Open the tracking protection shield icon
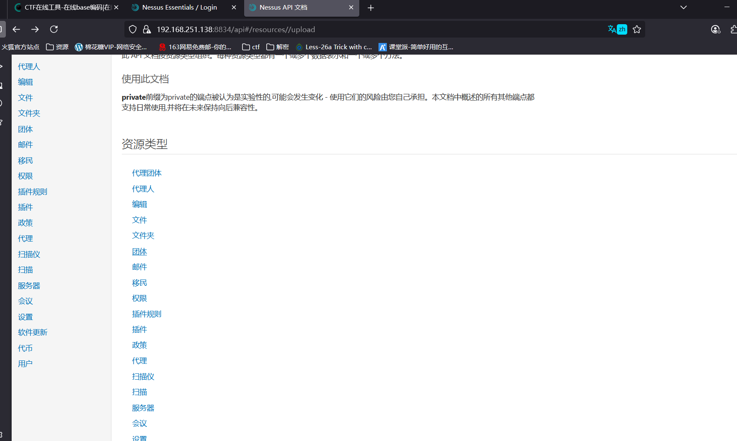Viewport: 737px width, 441px height. tap(133, 29)
